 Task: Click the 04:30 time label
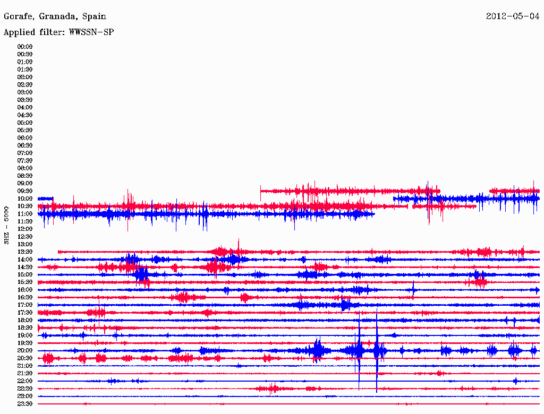(25, 115)
